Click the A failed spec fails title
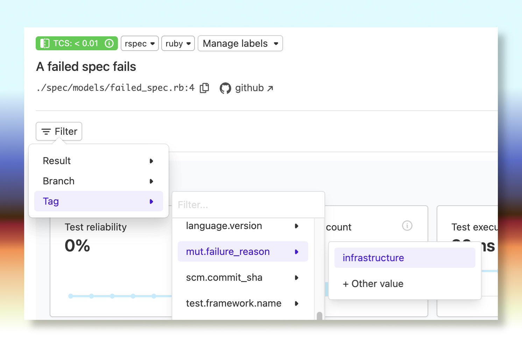The width and height of the screenshot is (522, 345). click(86, 66)
